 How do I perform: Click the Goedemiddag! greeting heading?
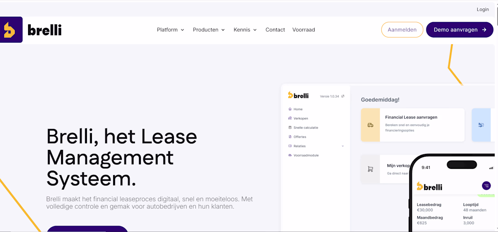click(x=380, y=100)
